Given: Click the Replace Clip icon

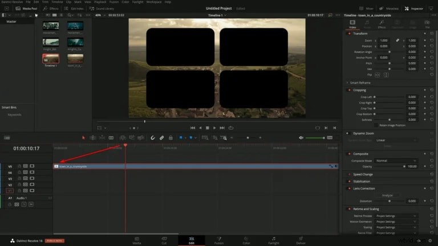Looking at the screenshot, I should [x=141, y=138].
